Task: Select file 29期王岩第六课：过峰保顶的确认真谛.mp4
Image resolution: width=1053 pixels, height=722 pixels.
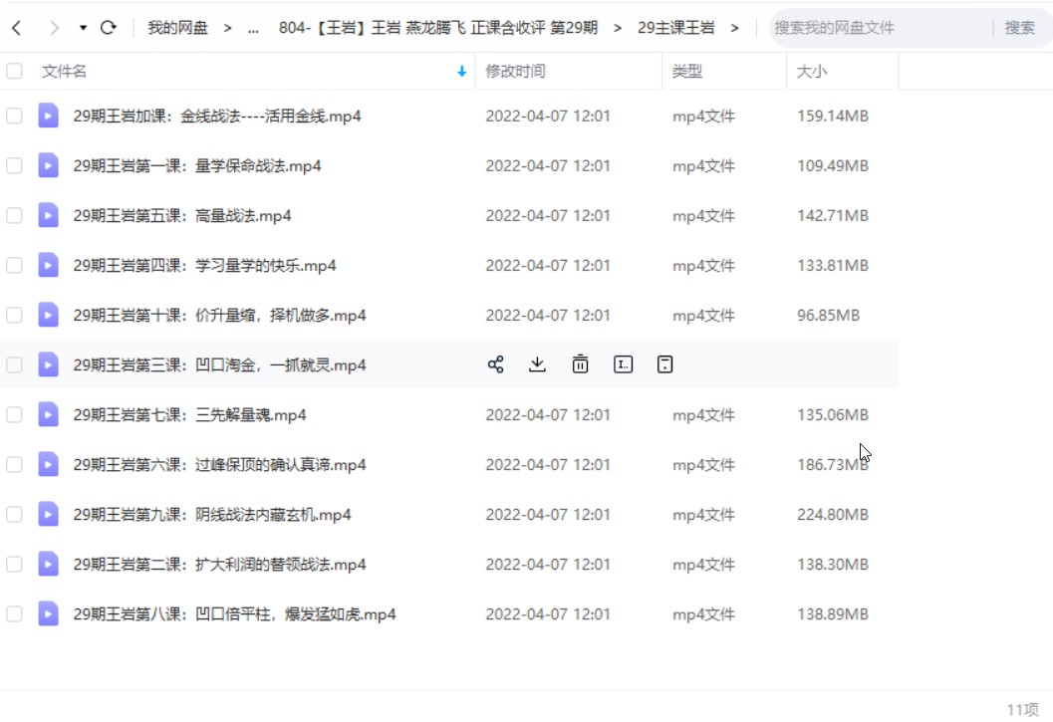Action: pyautogui.click(x=219, y=464)
